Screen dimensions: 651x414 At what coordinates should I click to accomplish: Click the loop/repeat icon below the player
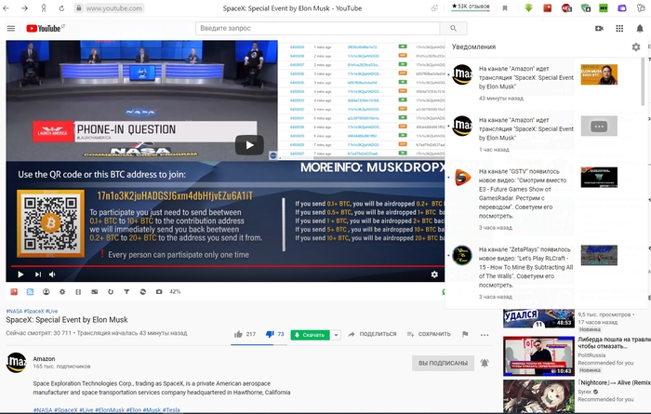111,292
